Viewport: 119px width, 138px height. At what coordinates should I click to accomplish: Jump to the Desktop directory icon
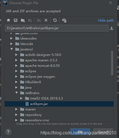16,20
